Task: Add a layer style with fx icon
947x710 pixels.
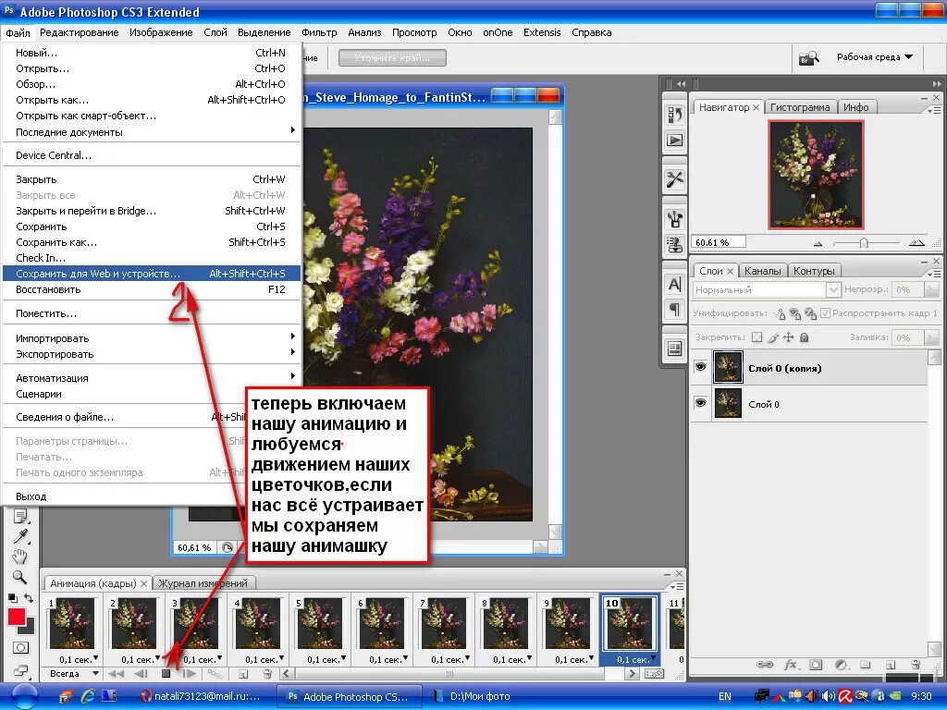Action: pyautogui.click(x=791, y=665)
